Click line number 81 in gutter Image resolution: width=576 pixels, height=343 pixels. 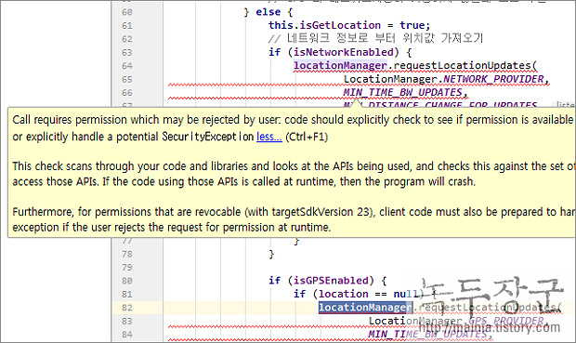coord(127,294)
